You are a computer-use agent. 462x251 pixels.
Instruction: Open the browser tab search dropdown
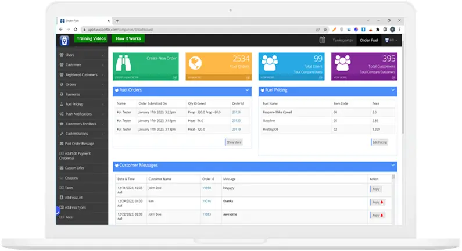368,20
